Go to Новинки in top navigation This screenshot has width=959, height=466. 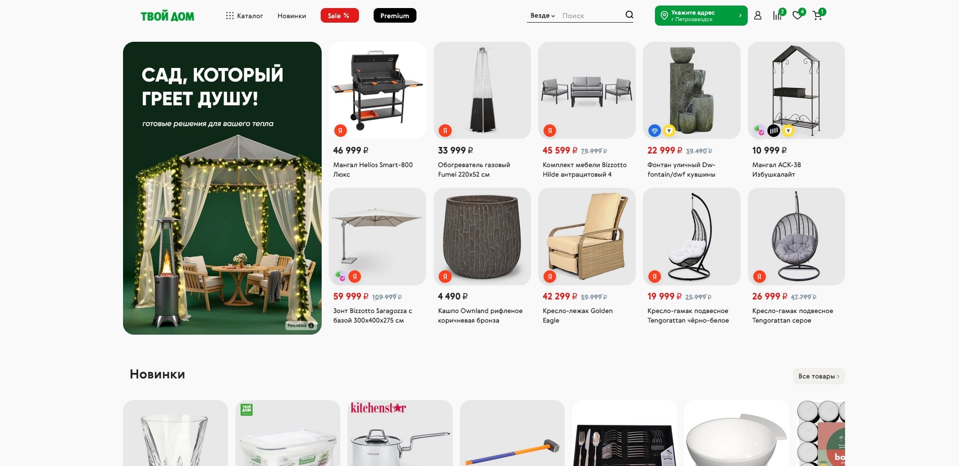coord(292,16)
